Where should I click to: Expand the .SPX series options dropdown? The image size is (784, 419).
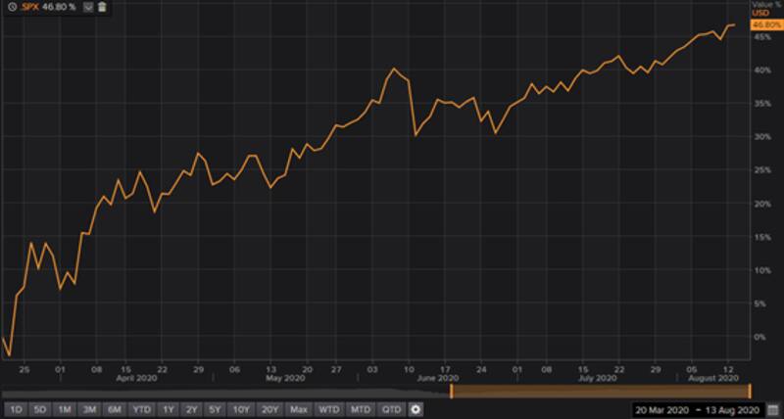87,6
